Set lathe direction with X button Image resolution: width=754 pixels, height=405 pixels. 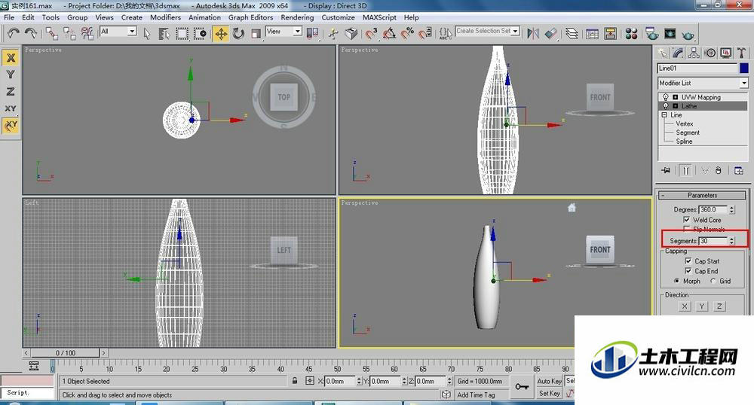pyautogui.click(x=685, y=306)
